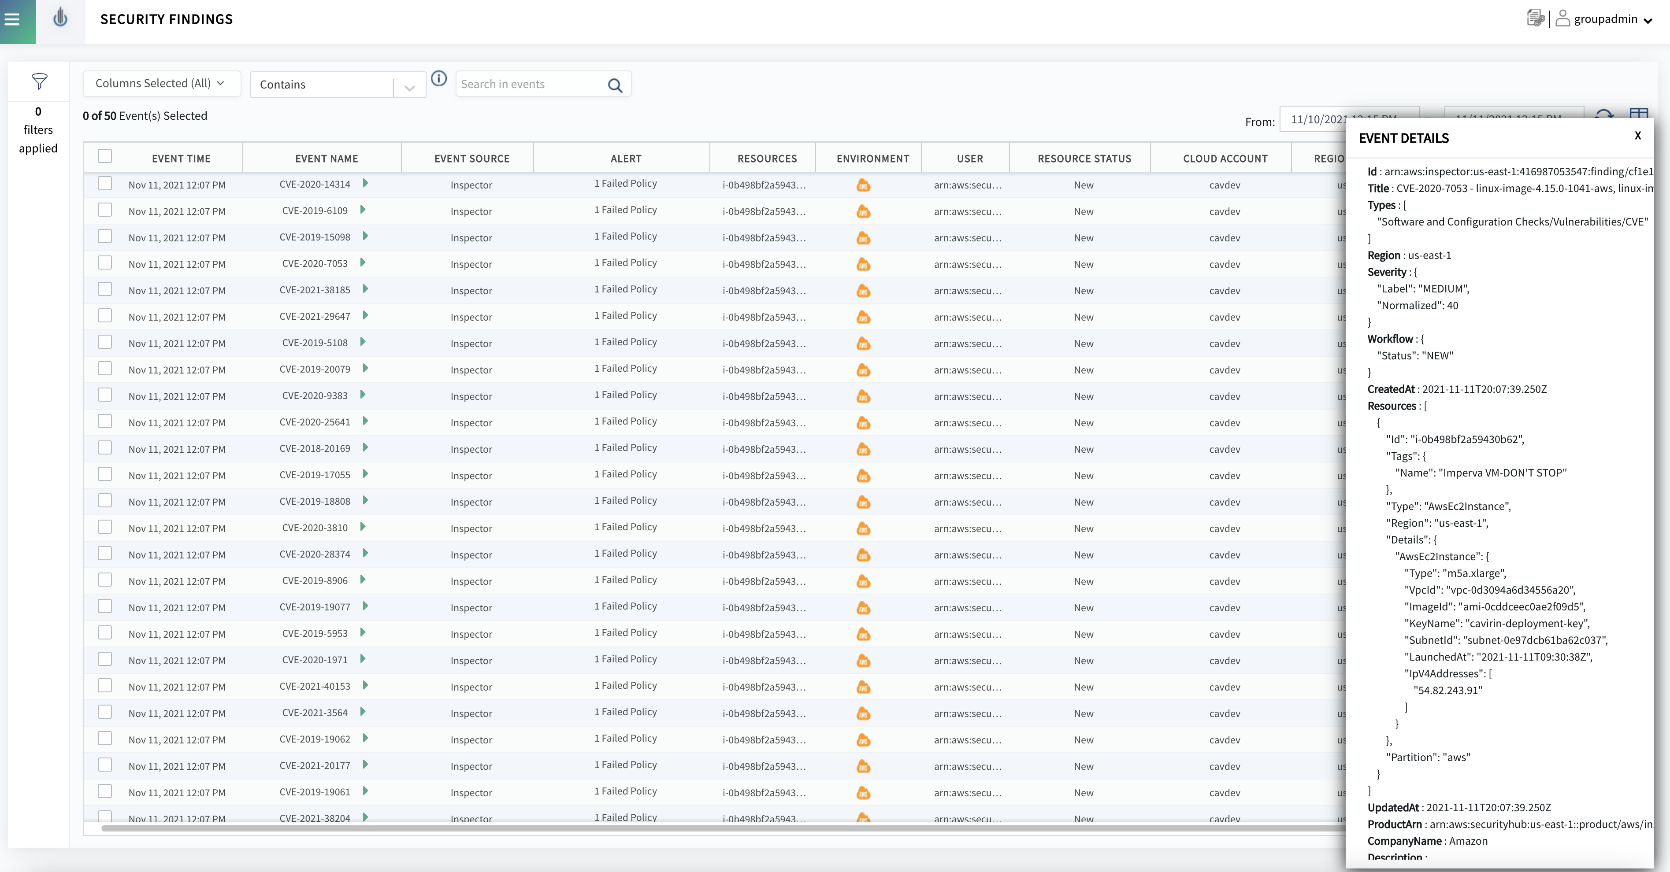Expand the groupadmin account menu arrow

click(1648, 21)
